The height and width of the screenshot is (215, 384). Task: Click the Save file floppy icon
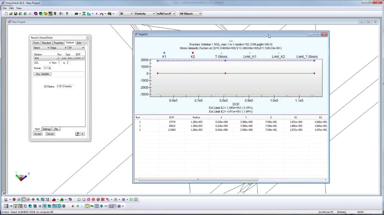pos(16,14)
